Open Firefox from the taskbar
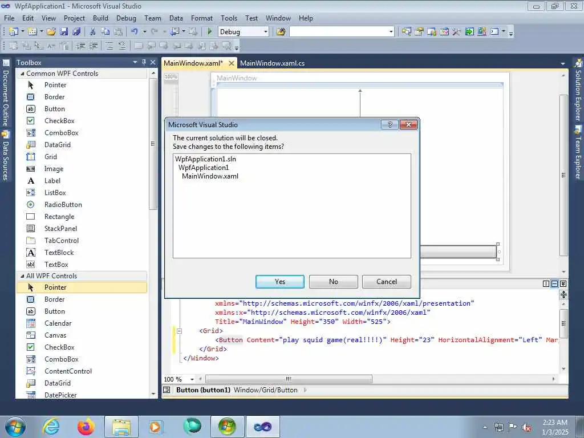The image size is (584, 438). click(86, 427)
